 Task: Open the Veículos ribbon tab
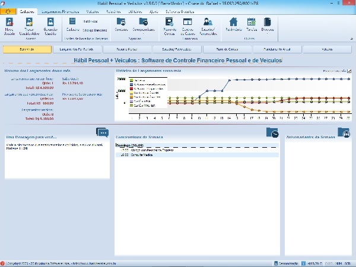(93, 12)
